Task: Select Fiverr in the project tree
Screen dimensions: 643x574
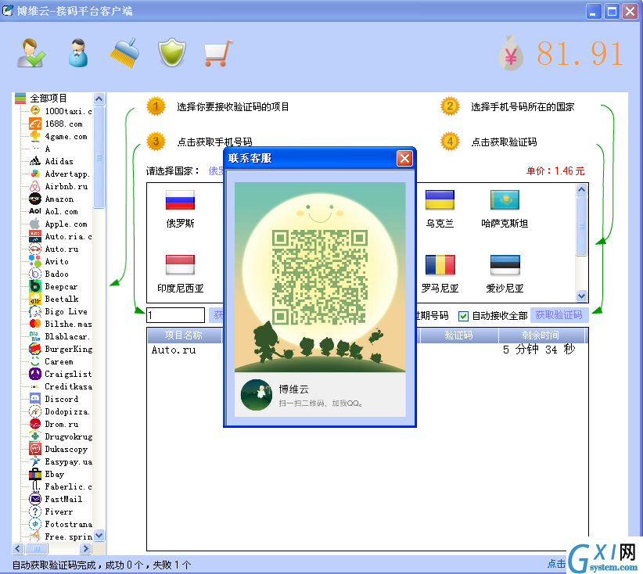Action: pos(59,511)
